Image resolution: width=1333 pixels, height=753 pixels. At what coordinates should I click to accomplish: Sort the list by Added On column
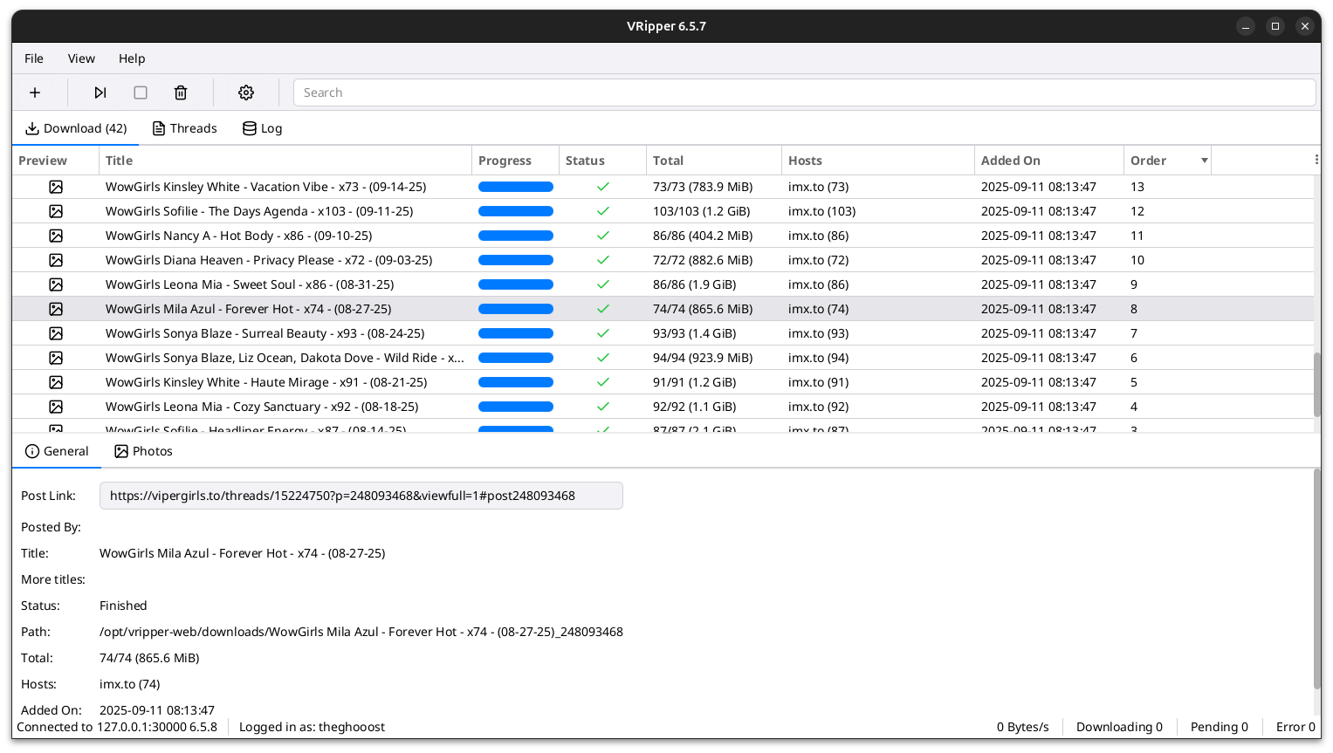[1011, 161]
